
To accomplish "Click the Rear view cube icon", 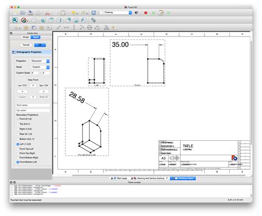I will pyautogui.click(x=68, y=20).
